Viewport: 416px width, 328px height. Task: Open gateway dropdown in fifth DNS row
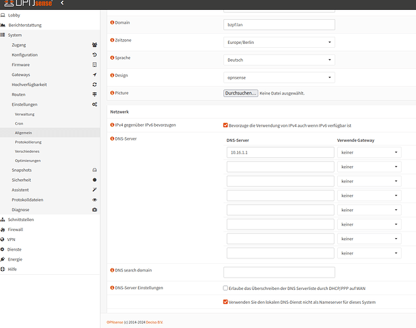(x=369, y=210)
